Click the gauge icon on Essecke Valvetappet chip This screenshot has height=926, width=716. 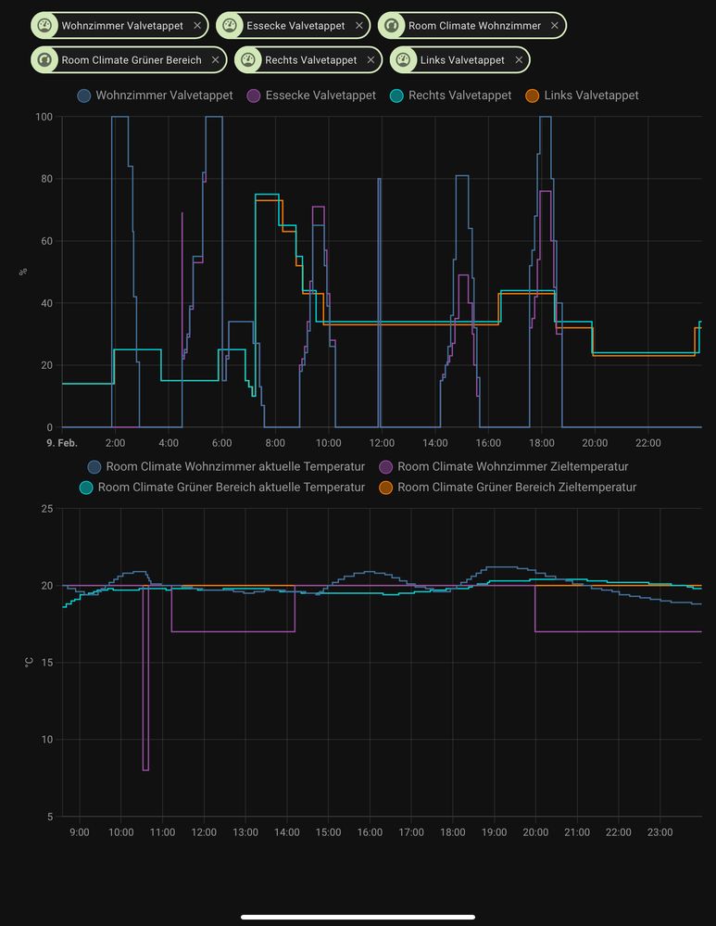pyautogui.click(x=230, y=26)
